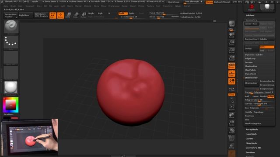Toggle Perspective (Persp) view
The image size is (280, 157).
[x=231, y=66]
